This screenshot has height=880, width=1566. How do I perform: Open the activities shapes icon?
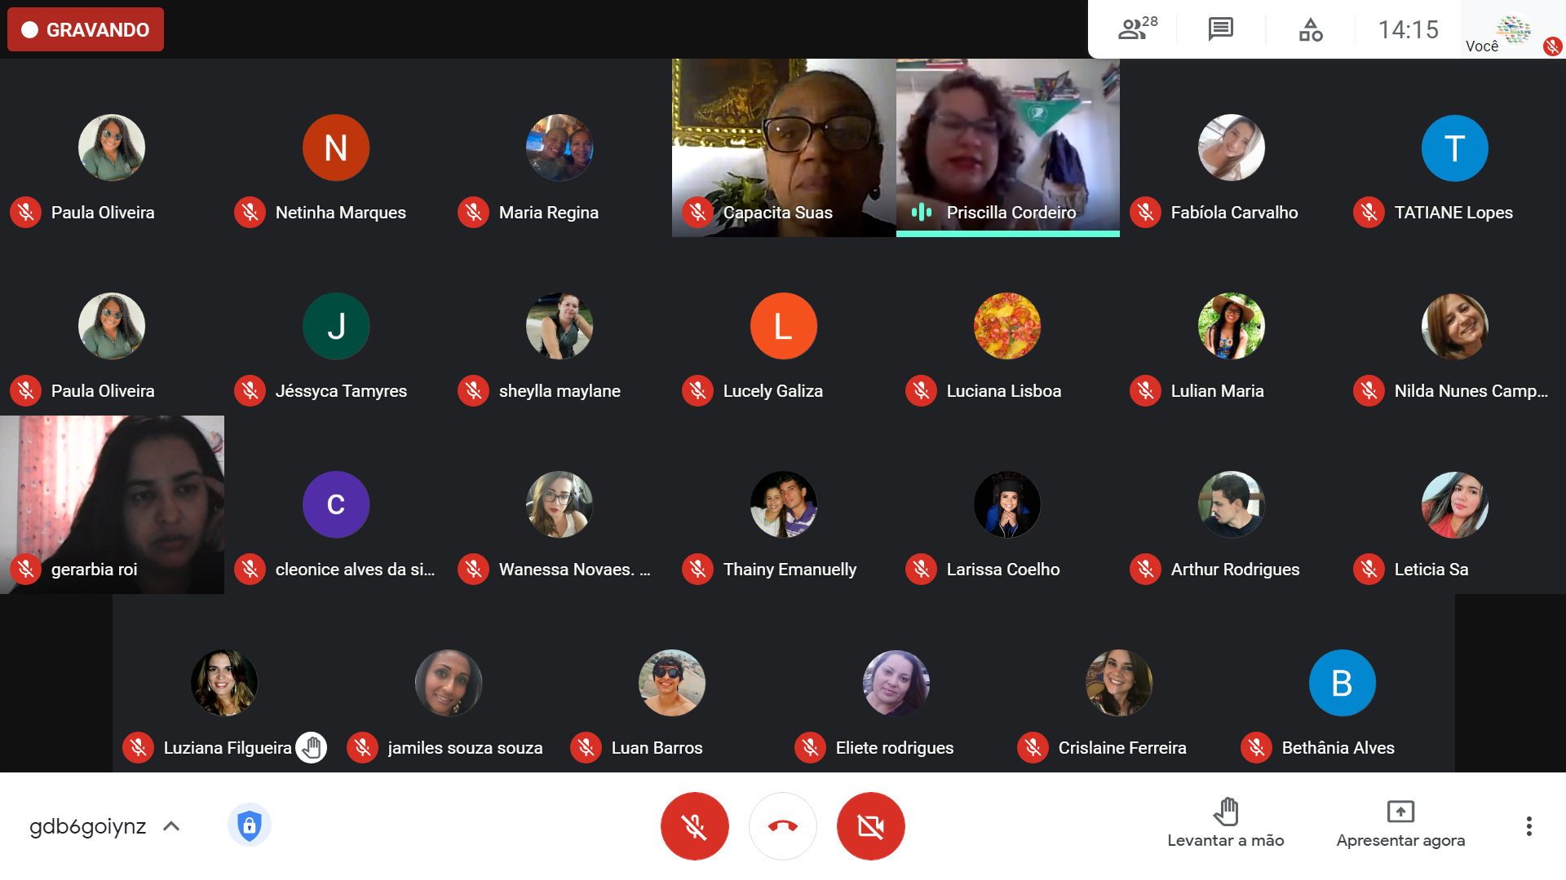coord(1310,29)
